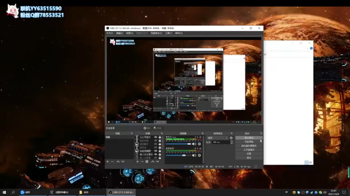Viewport: 350px width, 196px height.
Task: Open the transition properties gear icon
Action: [x=231, y=138]
